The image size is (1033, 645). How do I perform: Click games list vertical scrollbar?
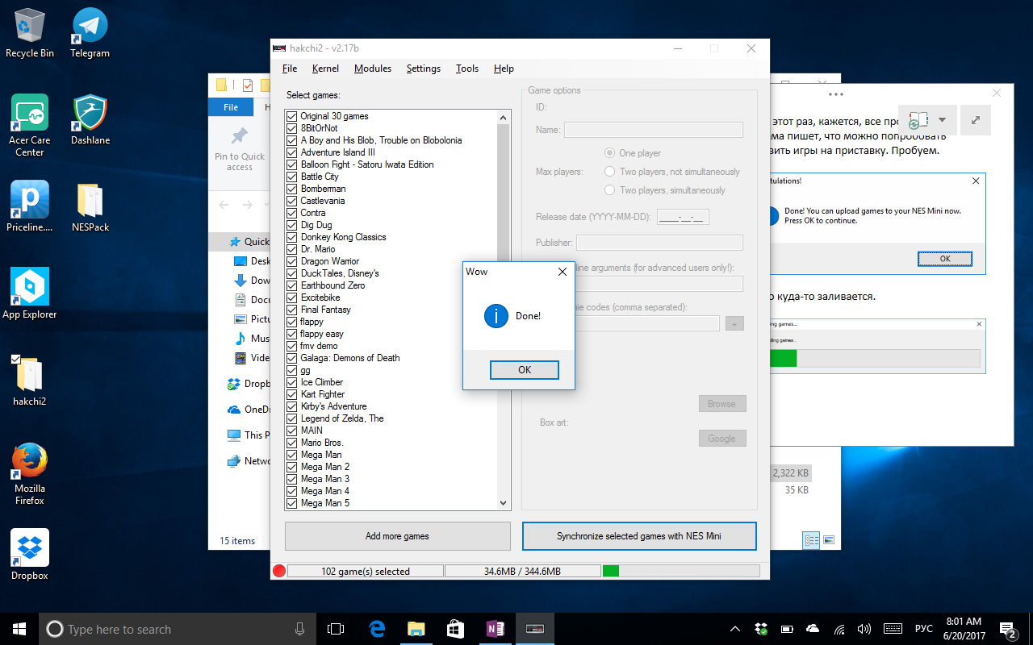click(504, 310)
